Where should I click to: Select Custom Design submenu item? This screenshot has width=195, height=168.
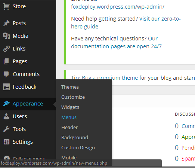click(78, 148)
